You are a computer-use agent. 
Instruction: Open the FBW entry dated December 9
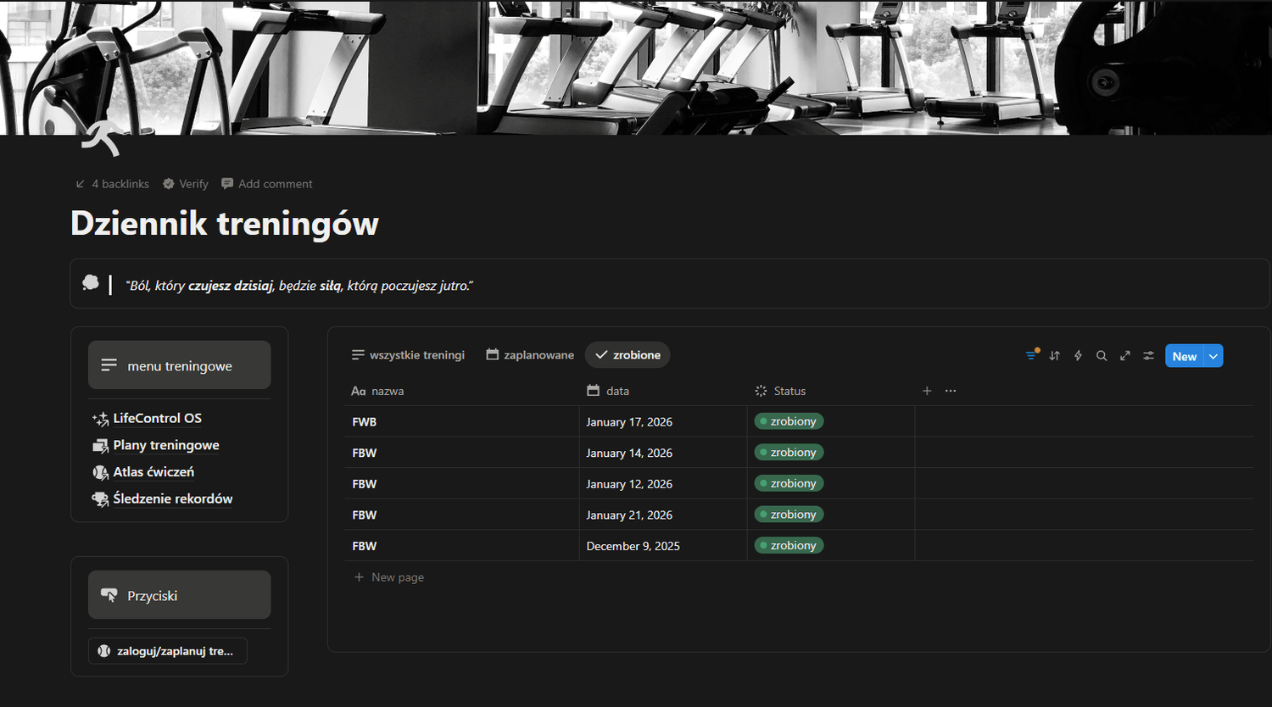[x=365, y=546]
